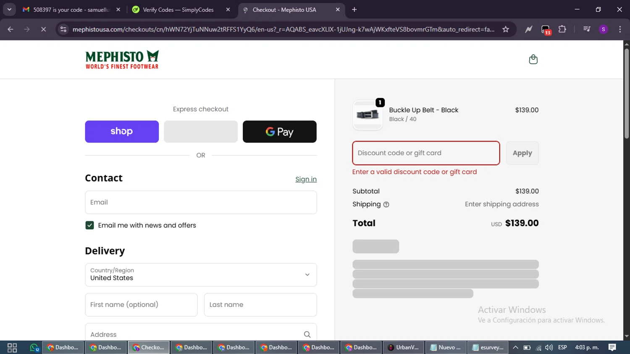Image resolution: width=630 pixels, height=354 pixels.
Task: Click the scrollbar down arrow
Action: click(627, 336)
